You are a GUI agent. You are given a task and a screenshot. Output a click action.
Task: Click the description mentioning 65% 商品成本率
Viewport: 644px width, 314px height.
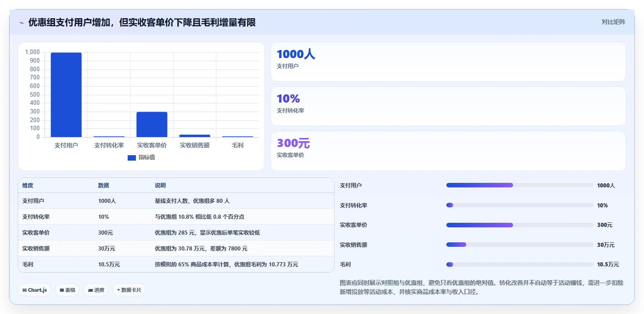(226, 264)
